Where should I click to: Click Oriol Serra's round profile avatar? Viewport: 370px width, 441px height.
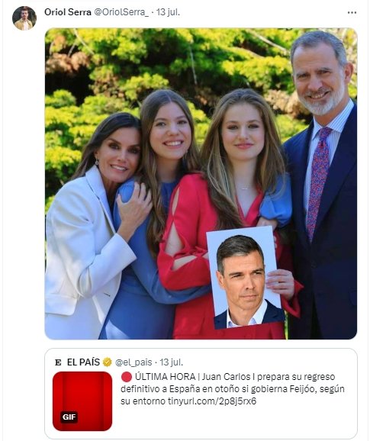click(24, 18)
